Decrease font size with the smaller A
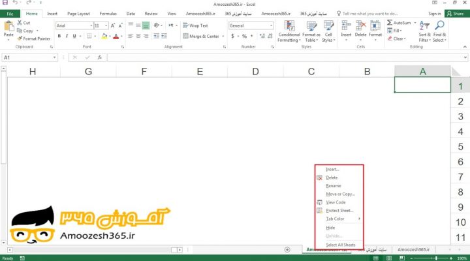The width and height of the screenshot is (470, 261). pyautogui.click(x=120, y=25)
